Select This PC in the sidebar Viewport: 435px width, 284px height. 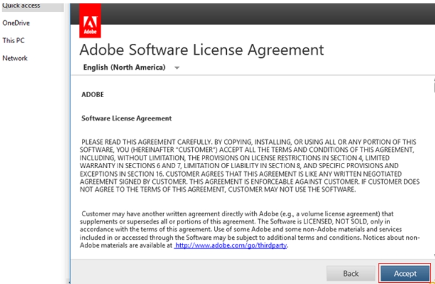click(x=14, y=41)
